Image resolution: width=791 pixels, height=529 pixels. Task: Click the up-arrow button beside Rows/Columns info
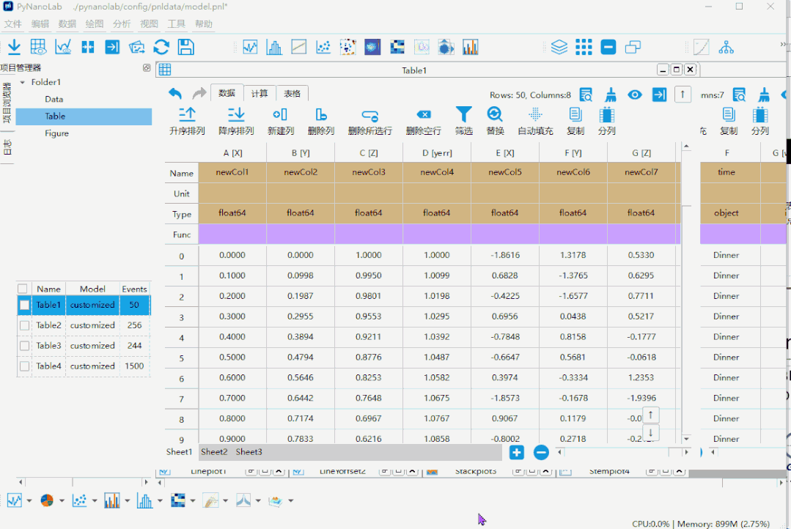683,95
